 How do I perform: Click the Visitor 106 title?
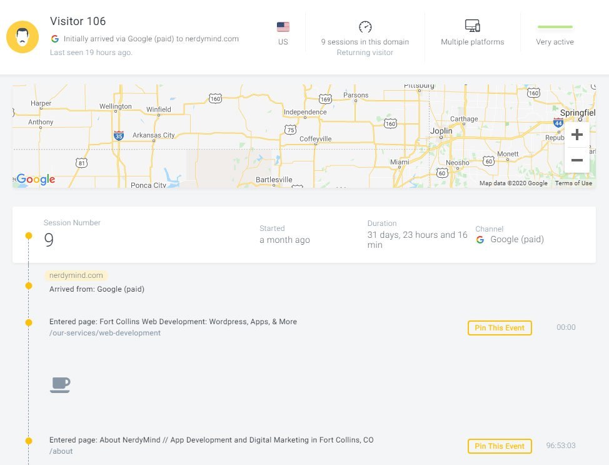pos(78,21)
